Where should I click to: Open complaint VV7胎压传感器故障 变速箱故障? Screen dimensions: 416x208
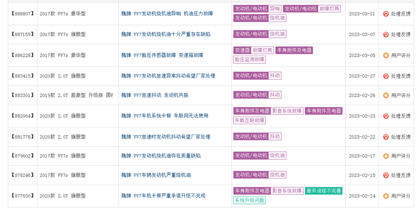tap(162, 55)
